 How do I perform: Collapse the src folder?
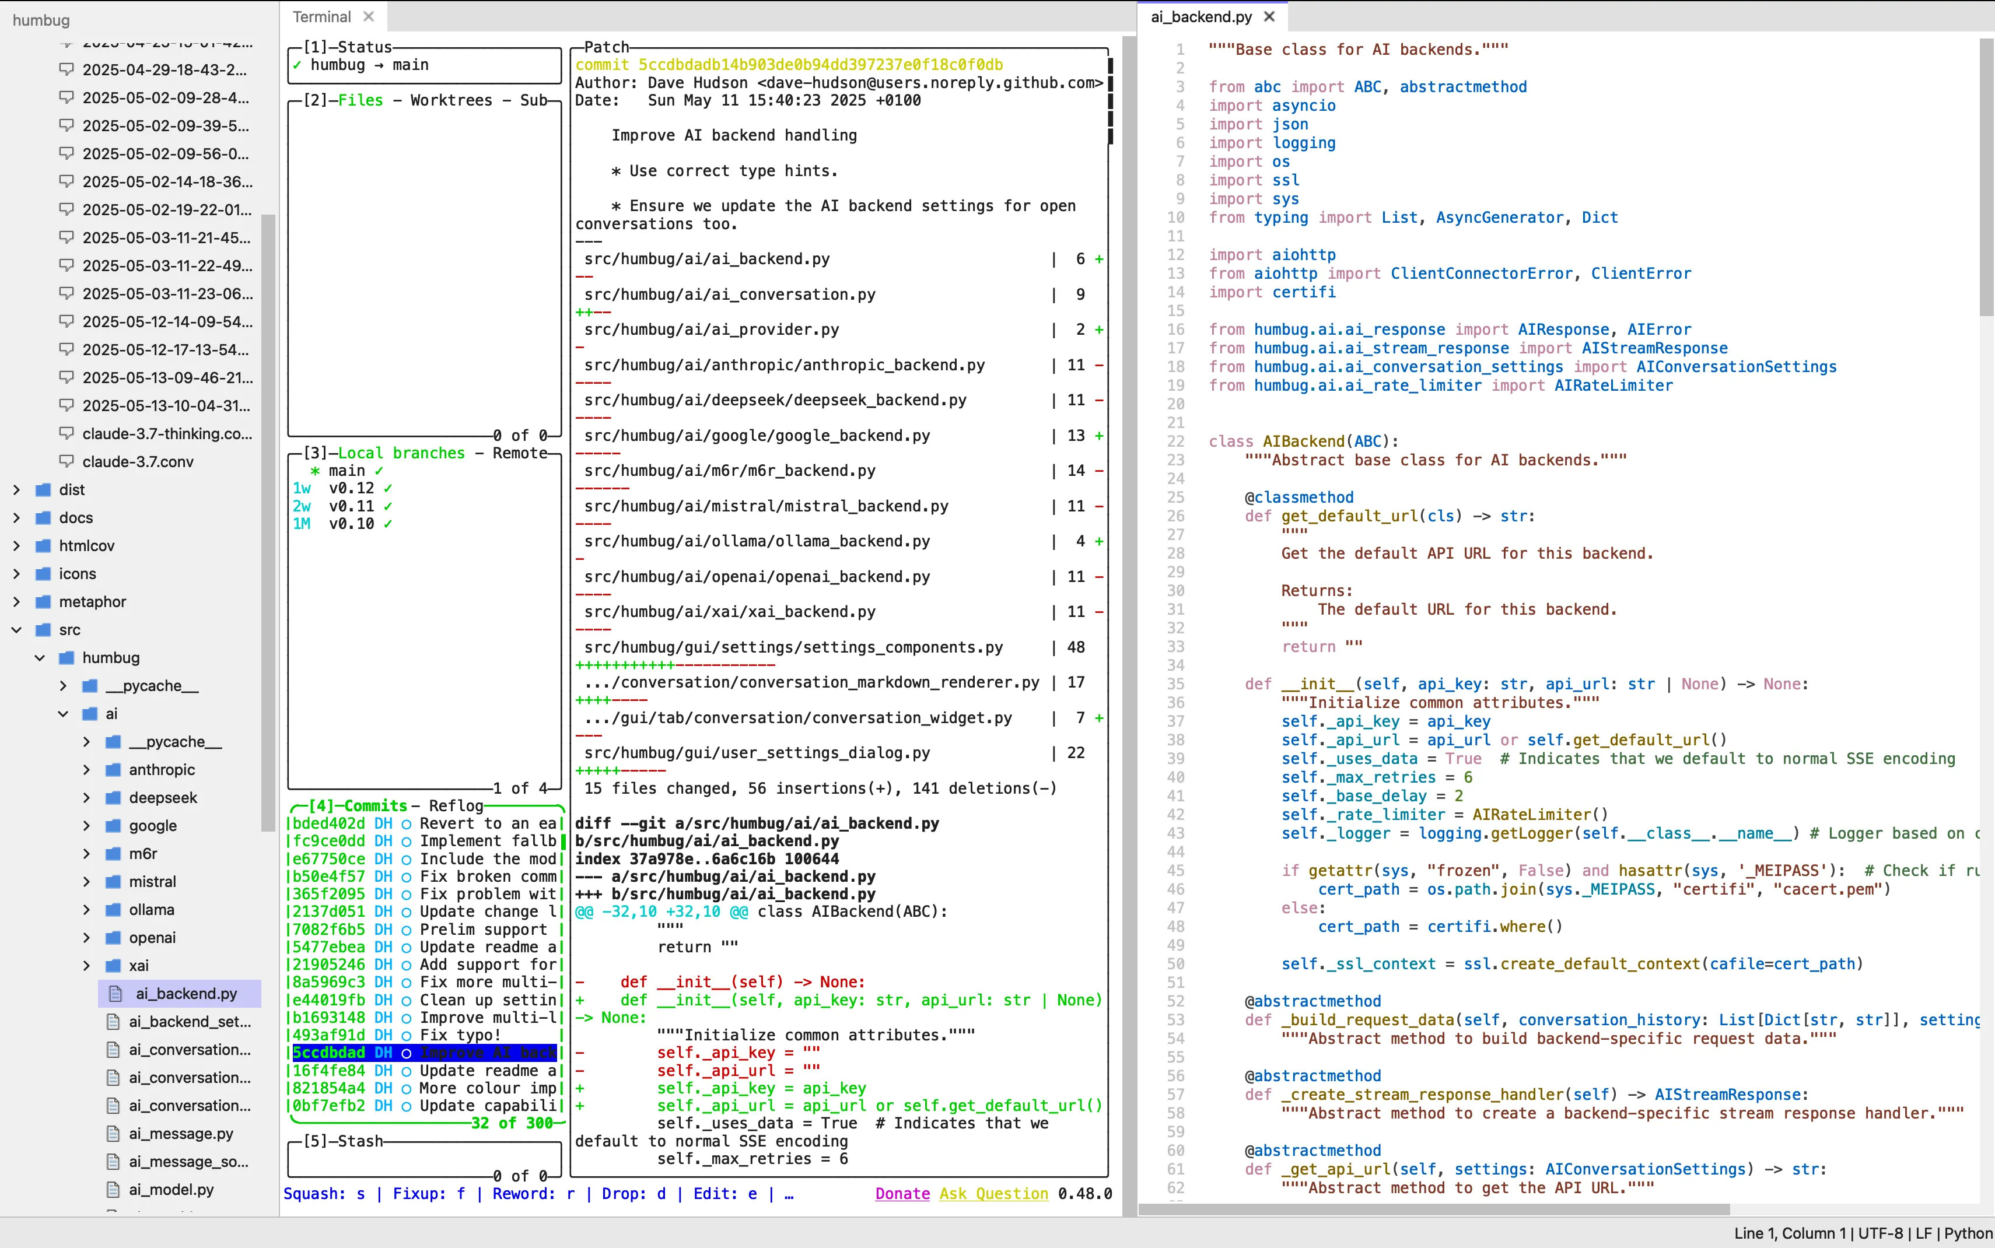point(16,630)
